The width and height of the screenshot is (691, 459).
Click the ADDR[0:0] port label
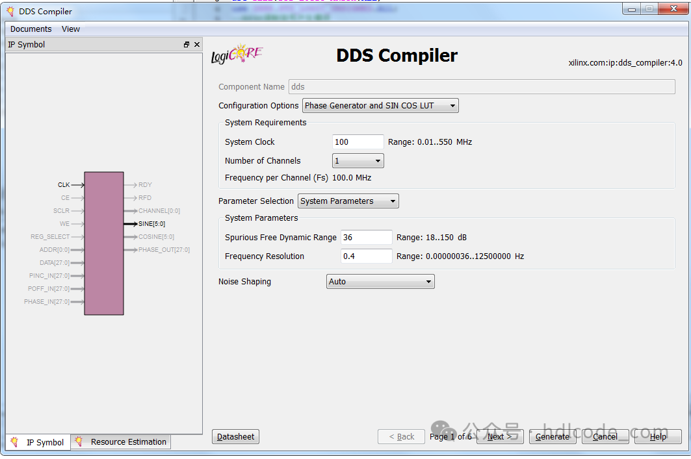tap(55, 250)
